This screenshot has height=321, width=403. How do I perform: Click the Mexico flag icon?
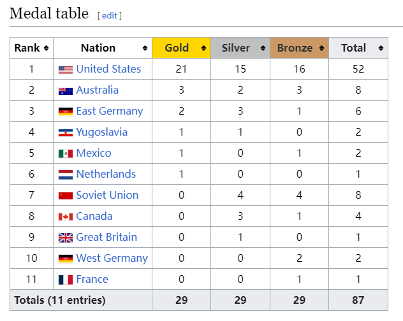[x=66, y=153]
